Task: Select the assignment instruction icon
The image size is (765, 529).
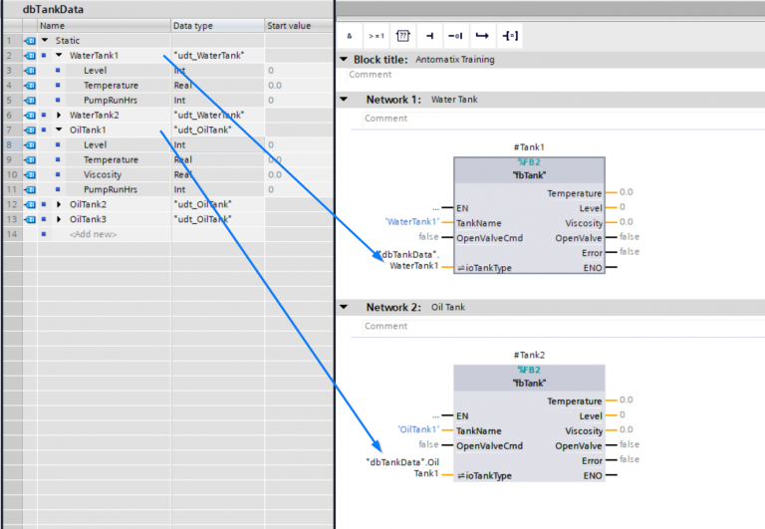Action: (429, 36)
